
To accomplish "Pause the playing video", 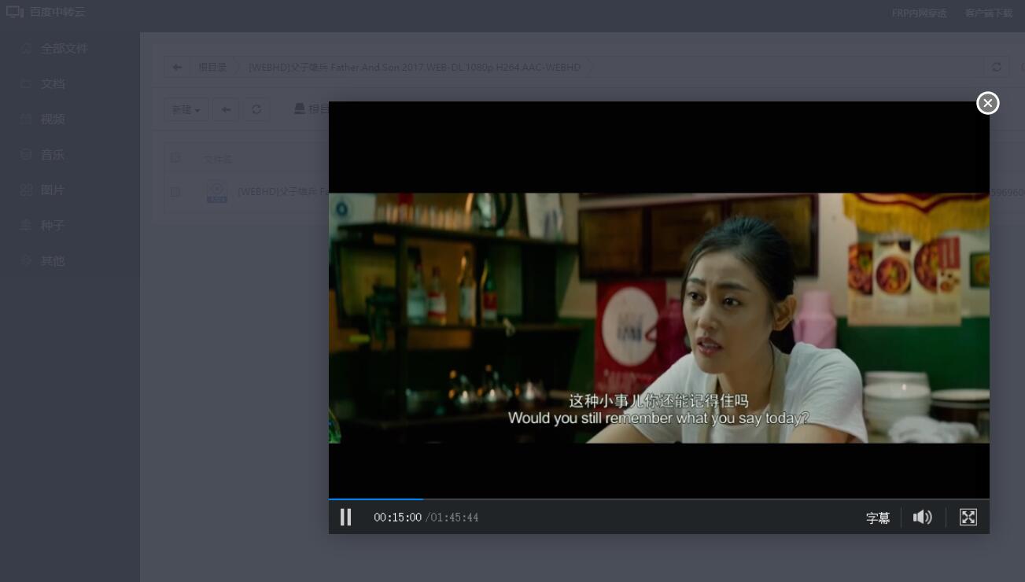I will coord(345,517).
